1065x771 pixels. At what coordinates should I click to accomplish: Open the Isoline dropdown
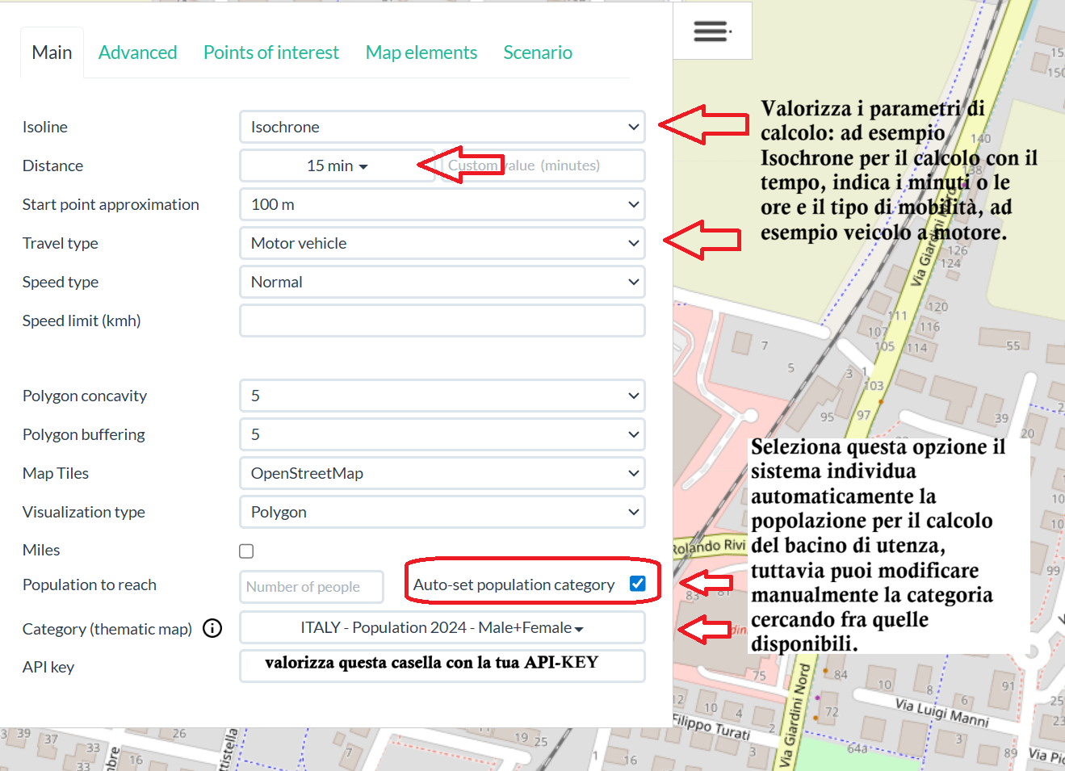coord(442,127)
